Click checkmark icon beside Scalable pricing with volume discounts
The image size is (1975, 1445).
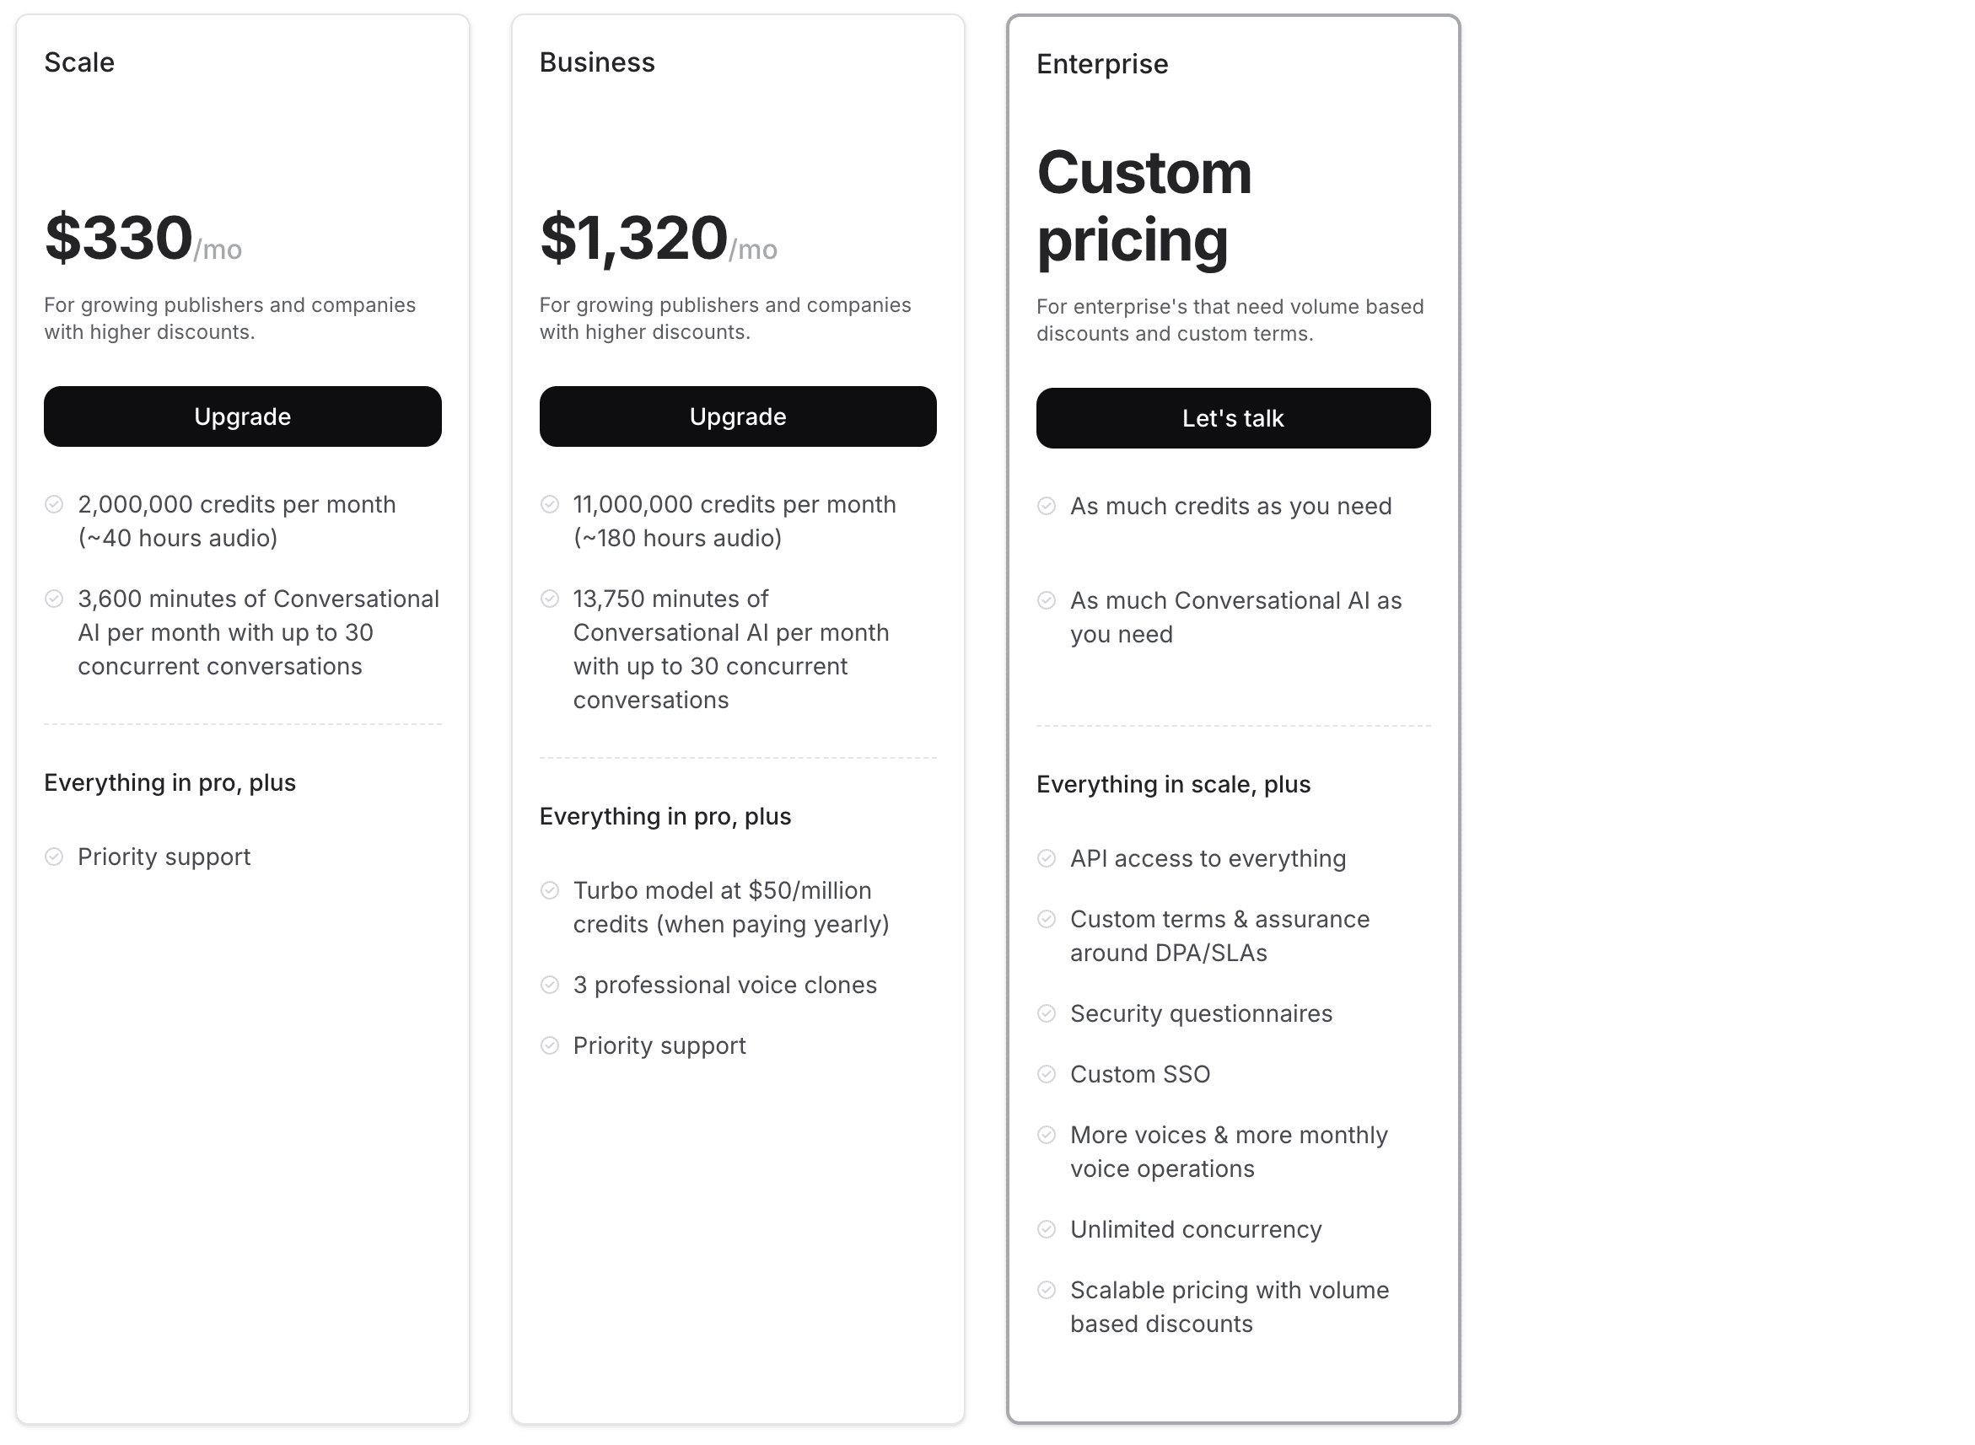point(1046,1290)
